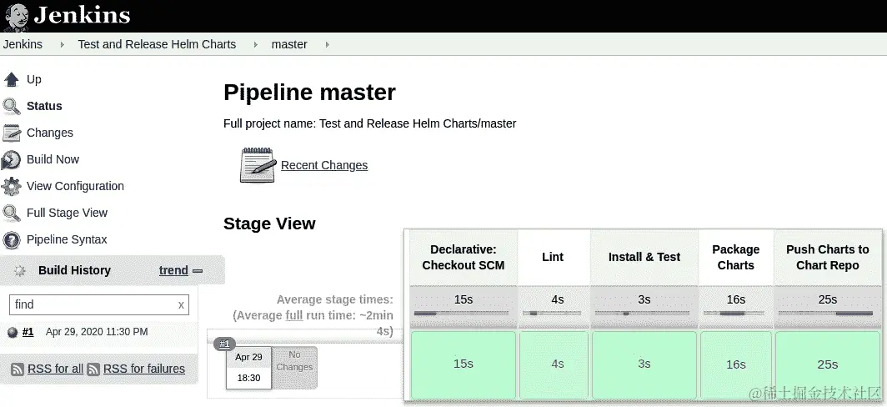Click the Package Charts 16s green cell

736,365
